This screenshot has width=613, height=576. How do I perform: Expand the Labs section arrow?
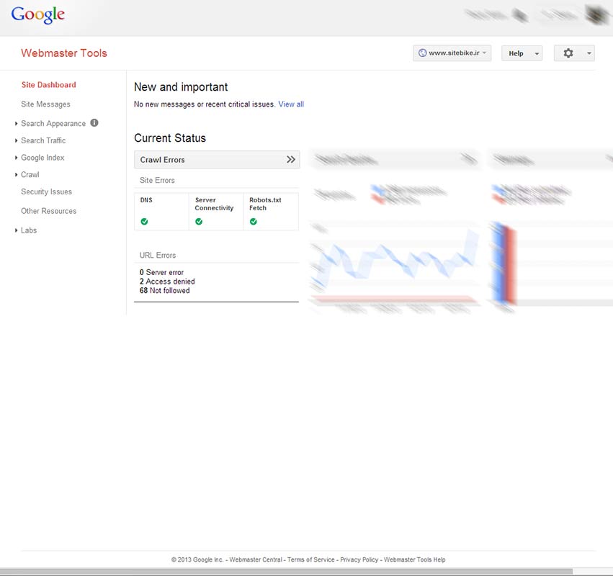click(x=16, y=230)
